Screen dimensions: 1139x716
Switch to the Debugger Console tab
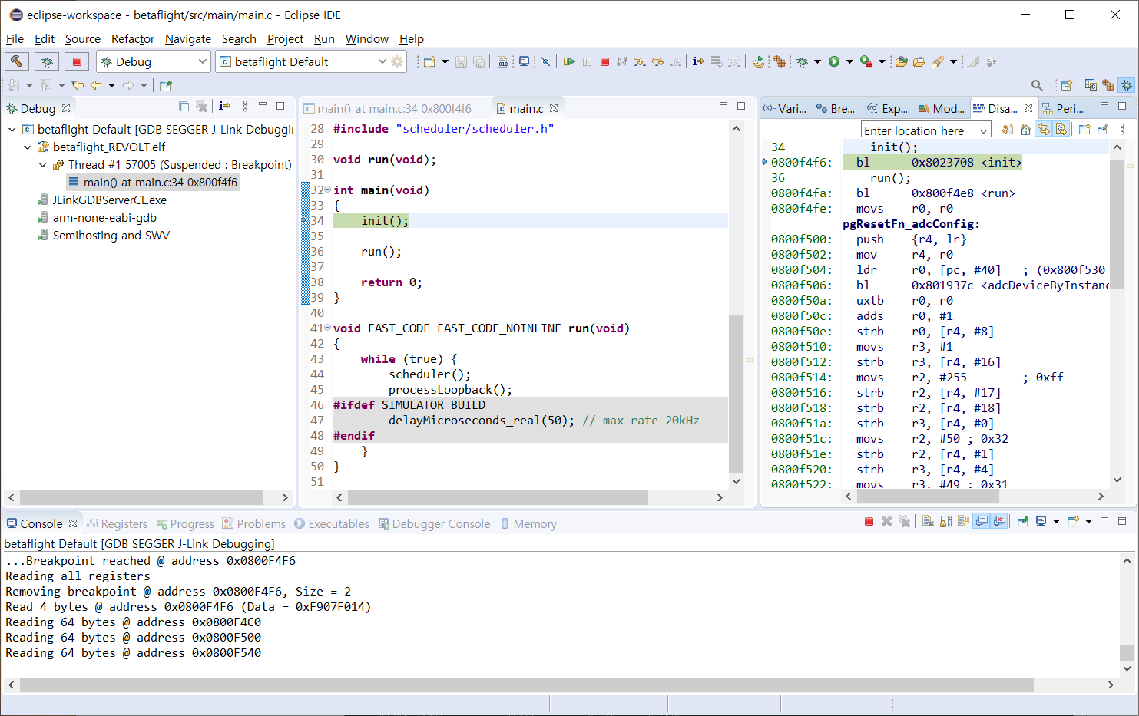tap(434, 524)
